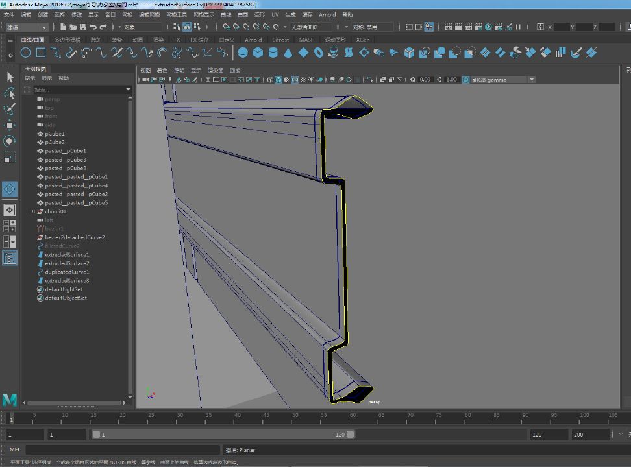Create a NURBS plane from the shelf
This screenshot has width=631, height=467.
pyautogui.click(x=303, y=53)
